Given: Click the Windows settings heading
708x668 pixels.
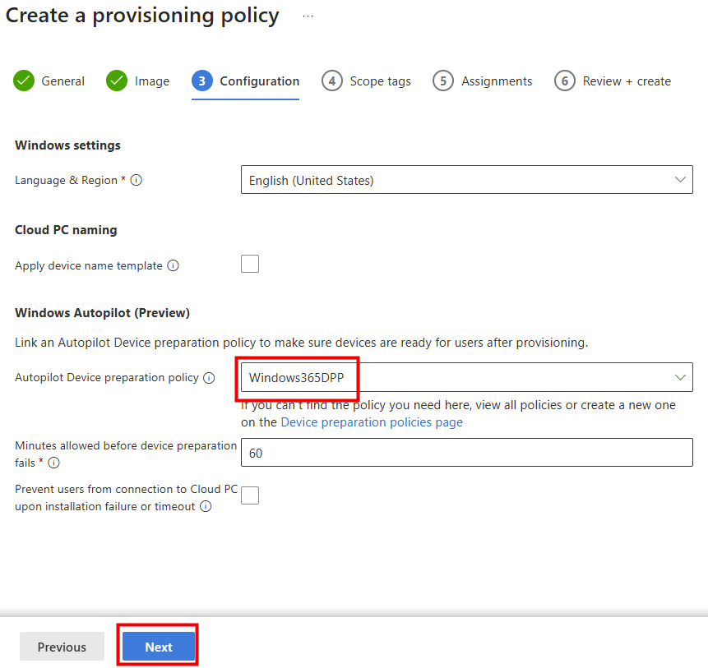Looking at the screenshot, I should click(x=67, y=145).
